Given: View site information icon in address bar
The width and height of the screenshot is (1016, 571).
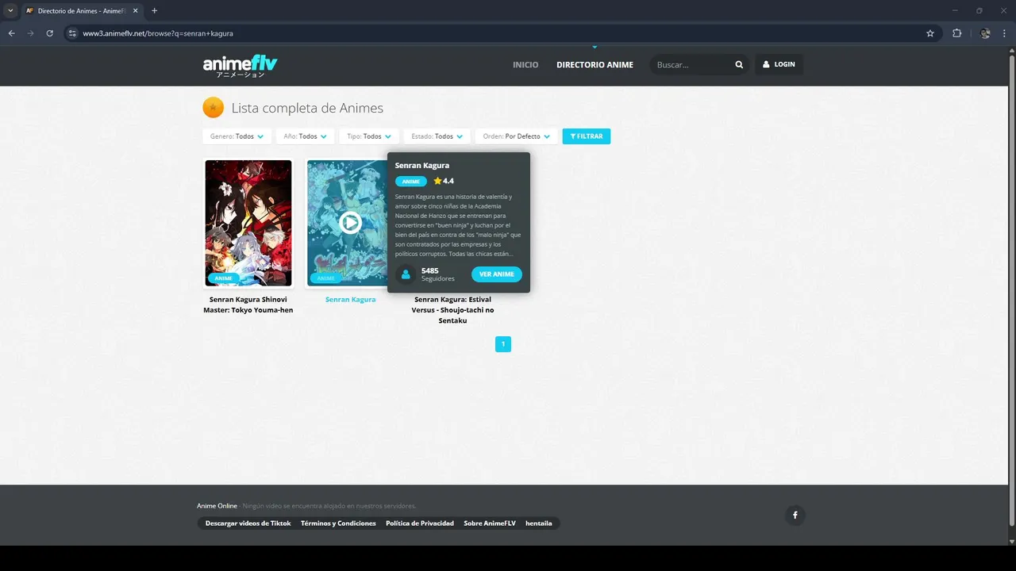Looking at the screenshot, I should [71, 33].
